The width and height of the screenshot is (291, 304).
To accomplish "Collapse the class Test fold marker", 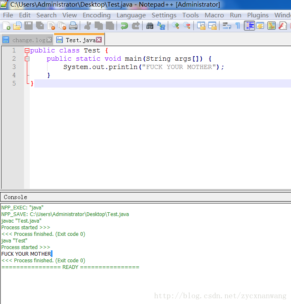I will point(27,51).
